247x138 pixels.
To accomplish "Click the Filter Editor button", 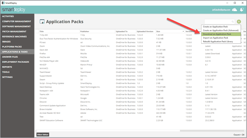I will [43, 134].
